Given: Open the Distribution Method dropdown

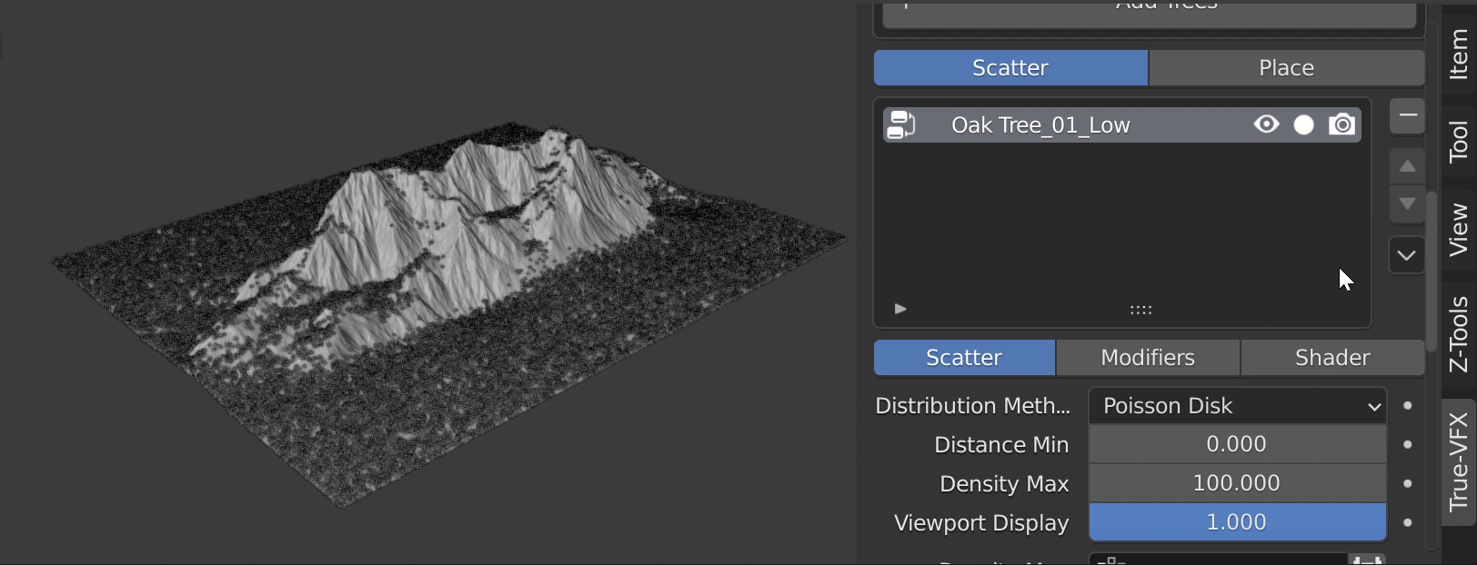Looking at the screenshot, I should (x=1237, y=406).
